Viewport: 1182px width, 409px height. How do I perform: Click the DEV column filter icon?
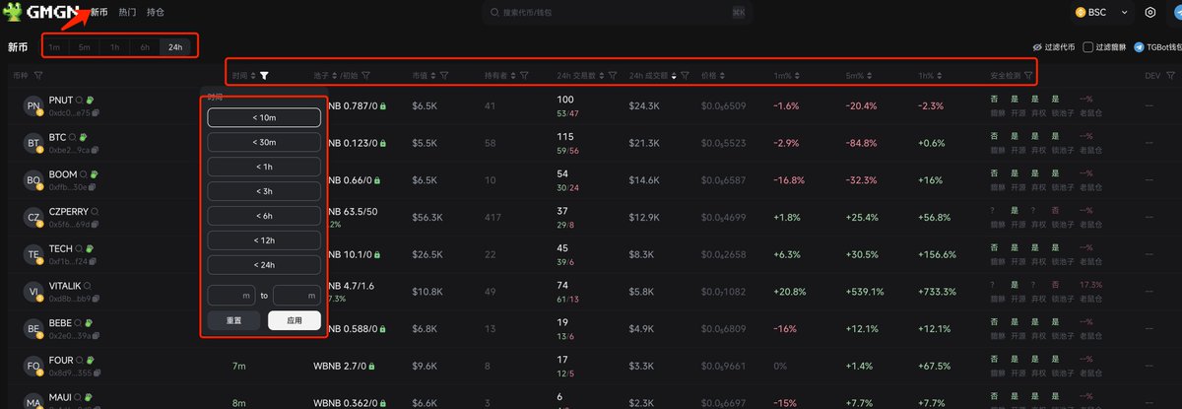point(1171,75)
